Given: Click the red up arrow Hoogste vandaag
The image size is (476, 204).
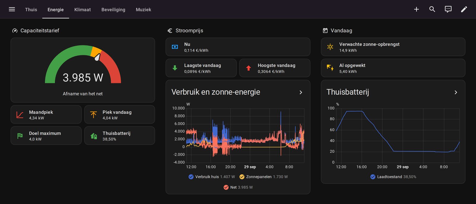Looking at the screenshot, I should tap(248, 68).
